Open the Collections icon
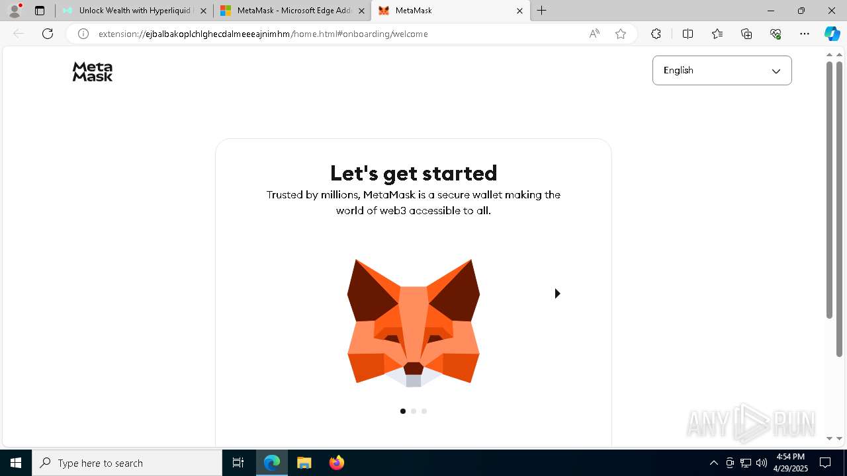The image size is (847, 476). (x=746, y=34)
